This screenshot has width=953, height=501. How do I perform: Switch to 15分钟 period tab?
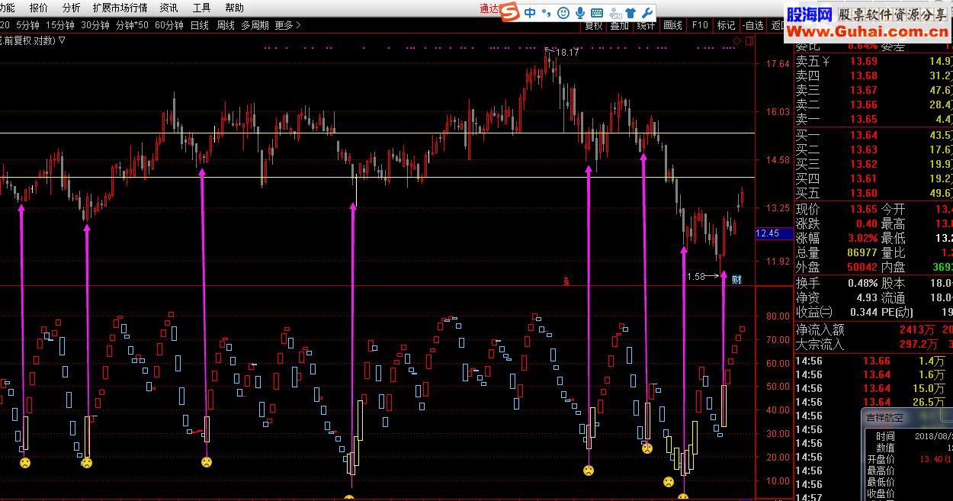60,25
